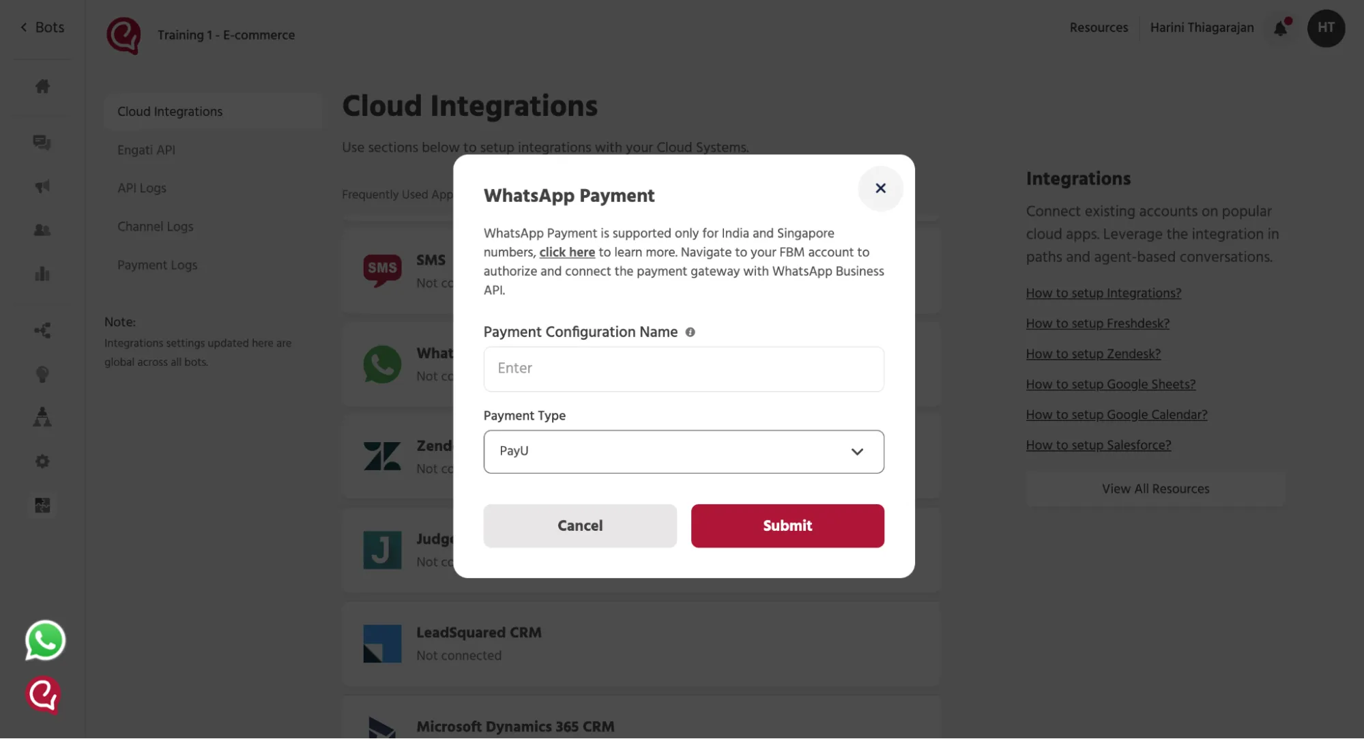Screen dimensions: 1364x739
Task: Open the analytics bar chart icon
Action: click(x=42, y=274)
